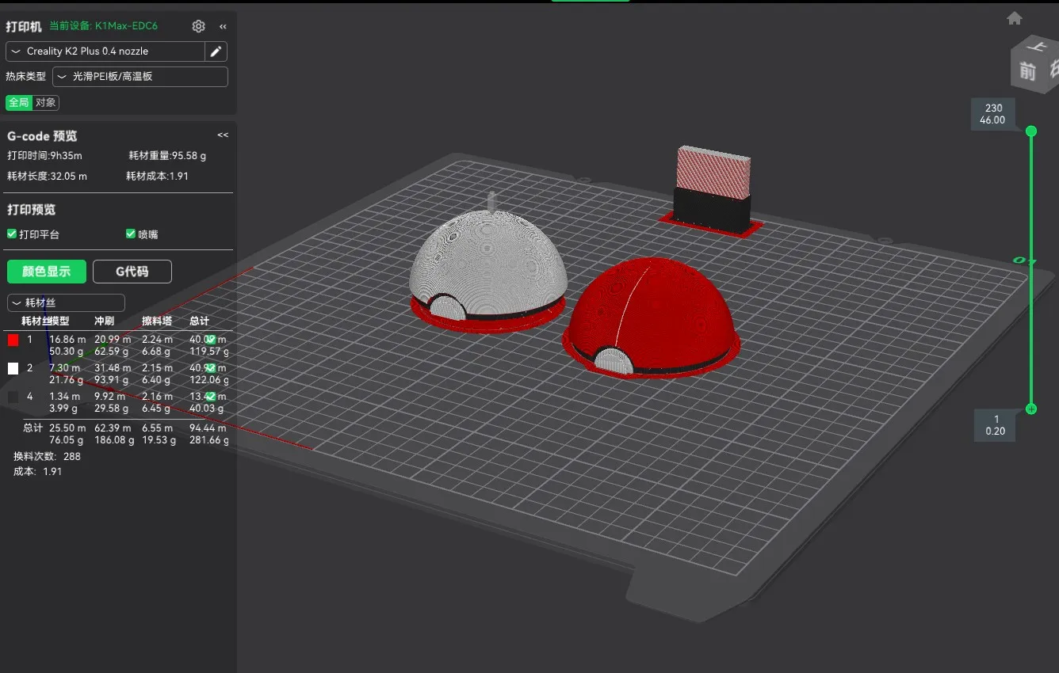
Task: Click the 230 / 46.00 layer label
Action: 992,114
